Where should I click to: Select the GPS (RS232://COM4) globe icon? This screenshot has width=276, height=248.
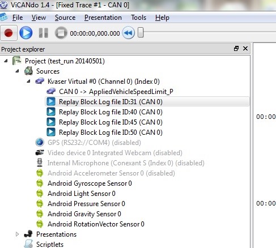click(x=40, y=142)
